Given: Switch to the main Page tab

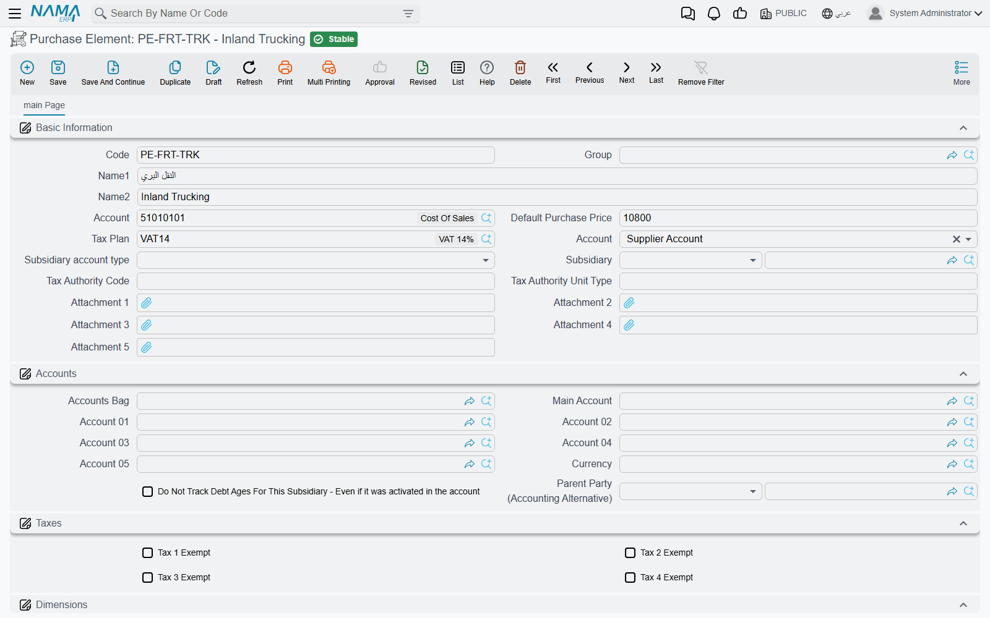Looking at the screenshot, I should point(44,105).
